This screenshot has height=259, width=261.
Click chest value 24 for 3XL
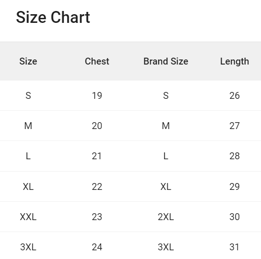click(x=97, y=247)
